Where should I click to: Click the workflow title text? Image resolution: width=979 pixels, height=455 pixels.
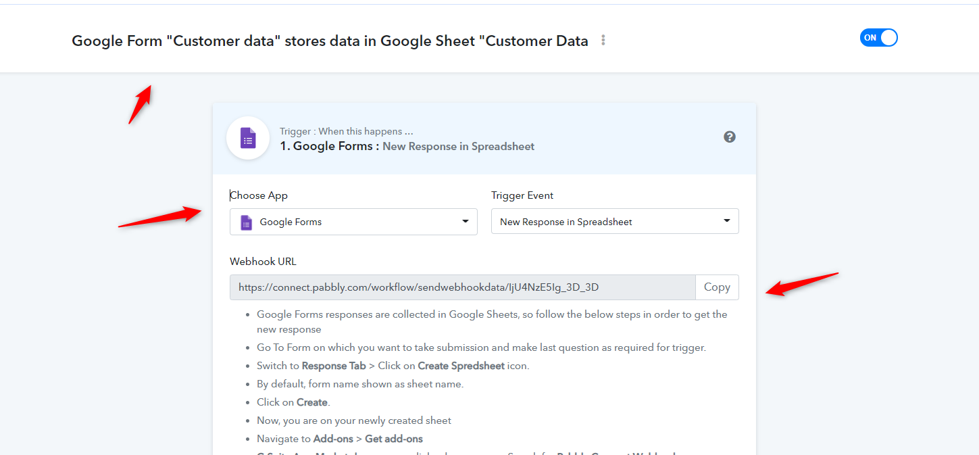(x=330, y=41)
